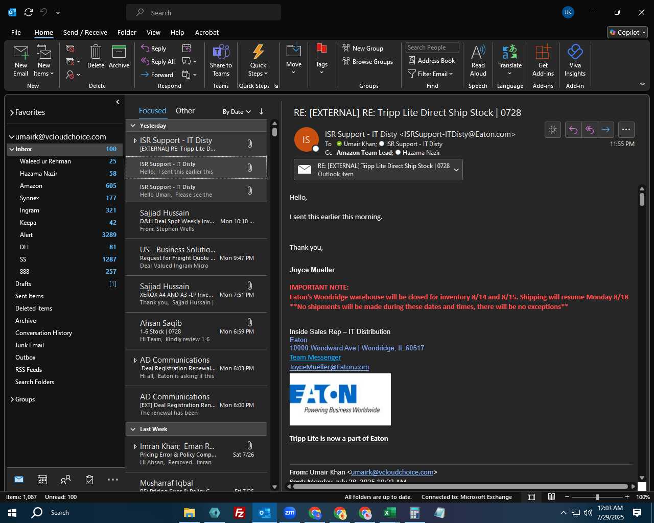The height and width of the screenshot is (523, 654).
Task: Click the Quick Steps lightning icon
Action: click(x=258, y=52)
